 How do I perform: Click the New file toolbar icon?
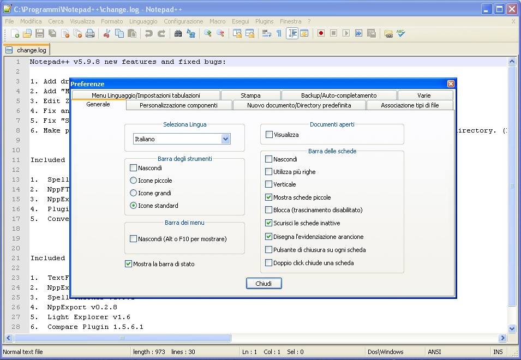pos(15,34)
